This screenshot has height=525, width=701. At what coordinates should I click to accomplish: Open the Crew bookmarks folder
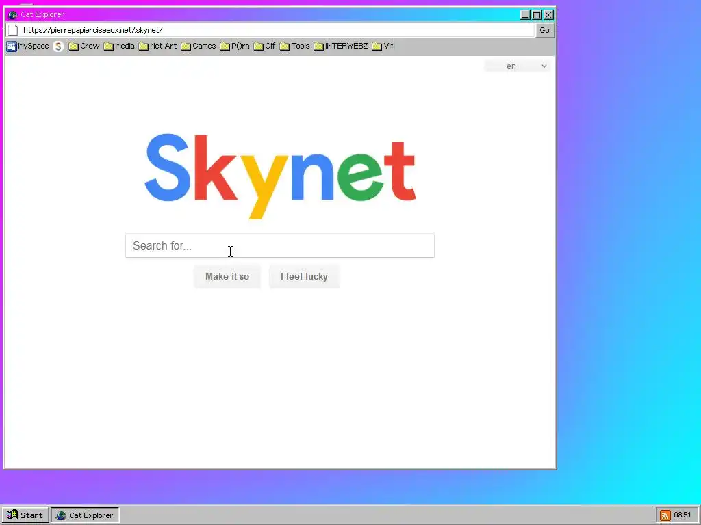(x=84, y=46)
